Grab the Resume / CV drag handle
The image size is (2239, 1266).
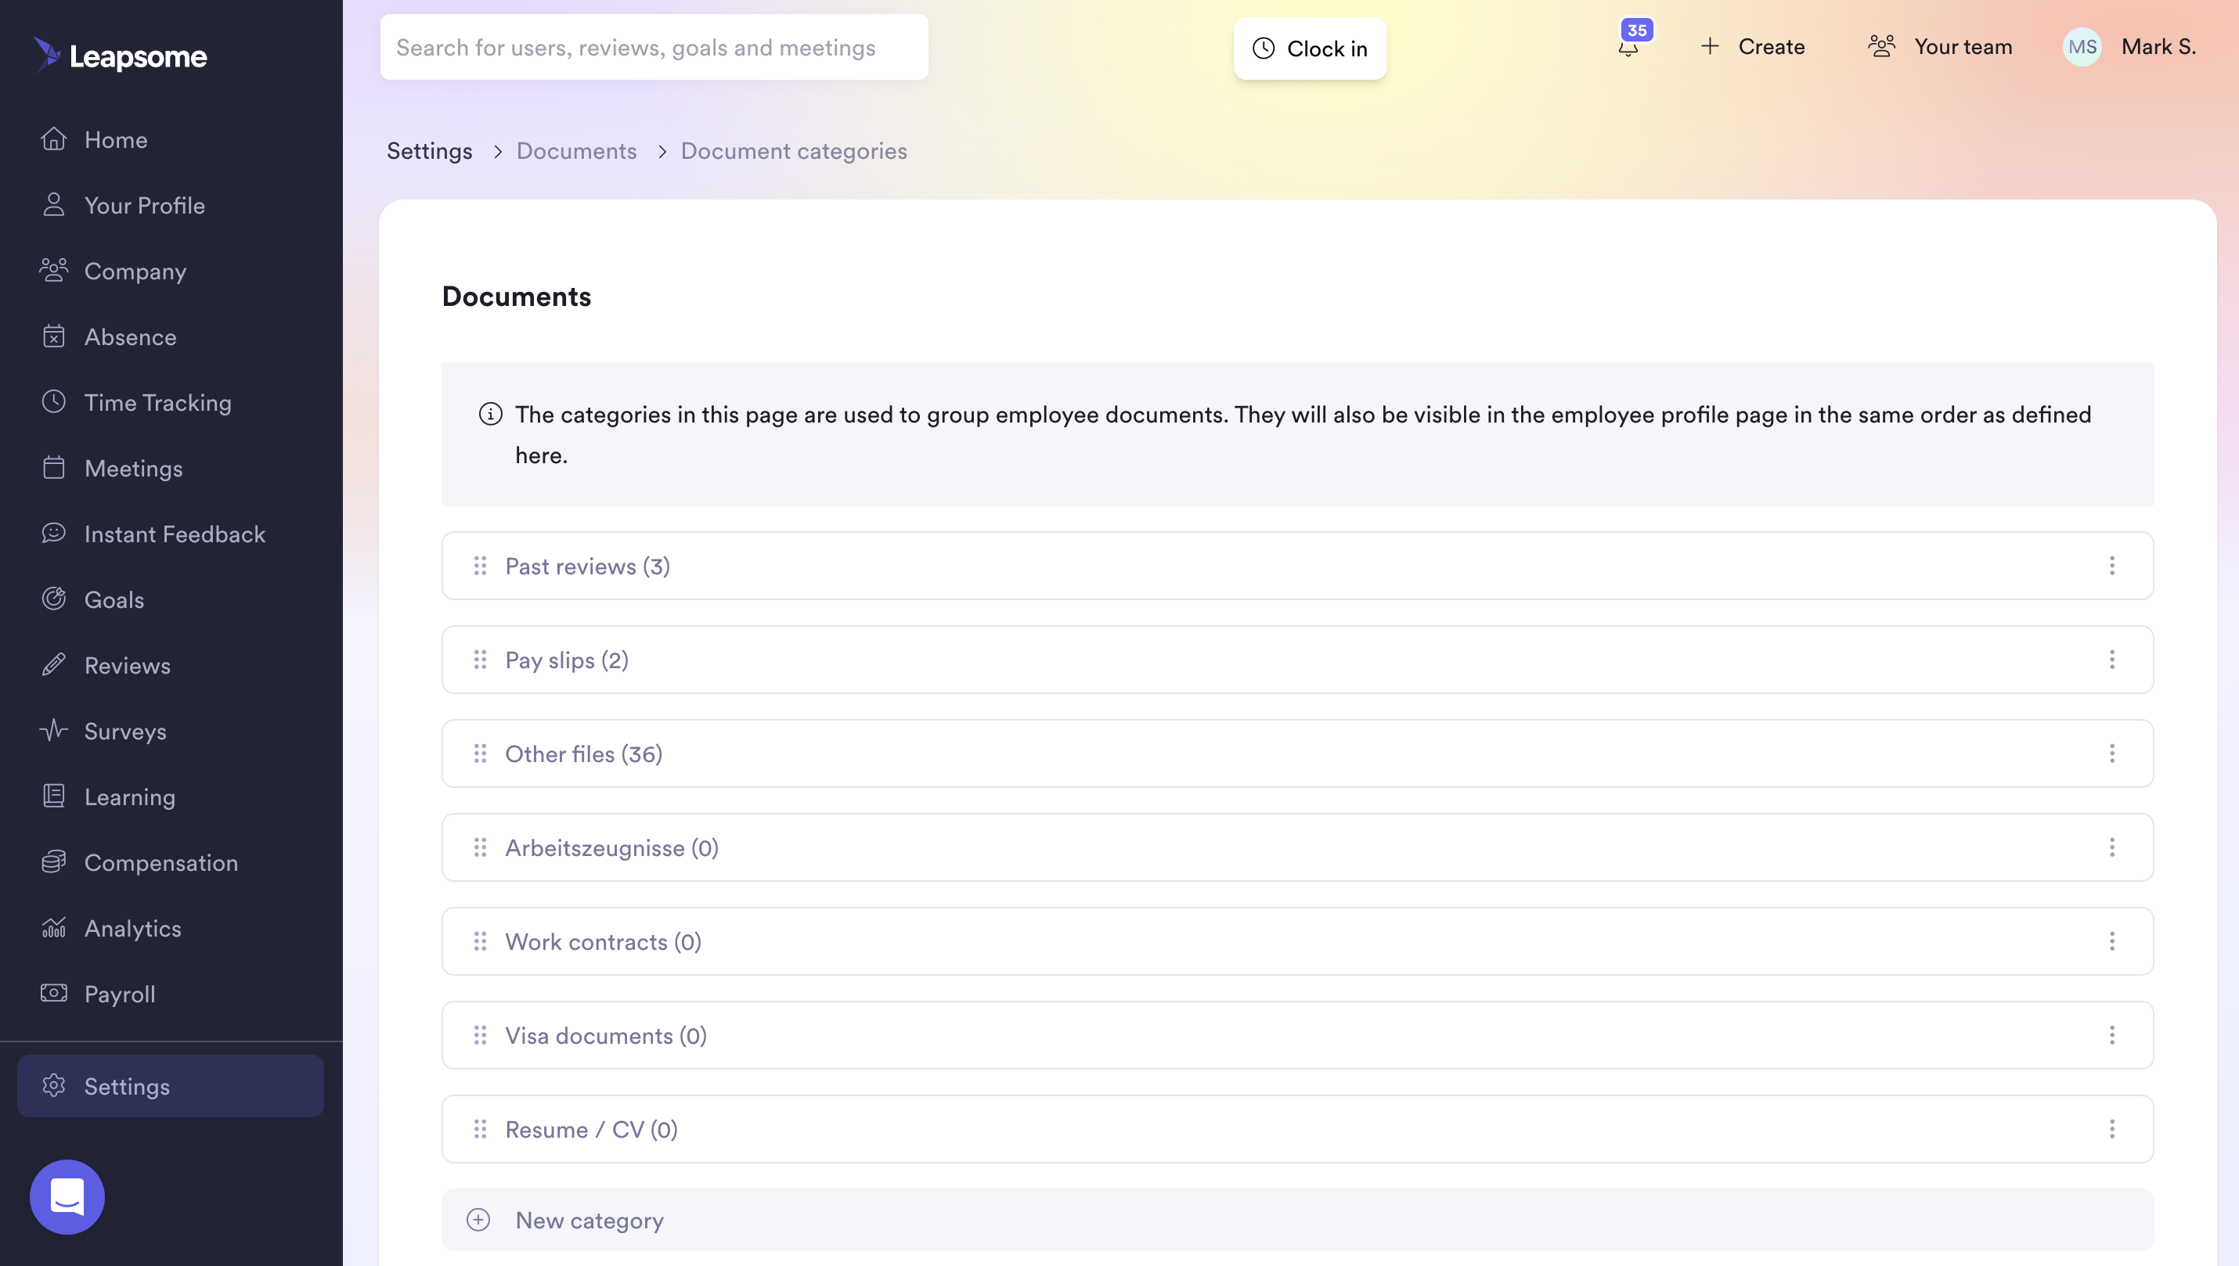click(480, 1130)
